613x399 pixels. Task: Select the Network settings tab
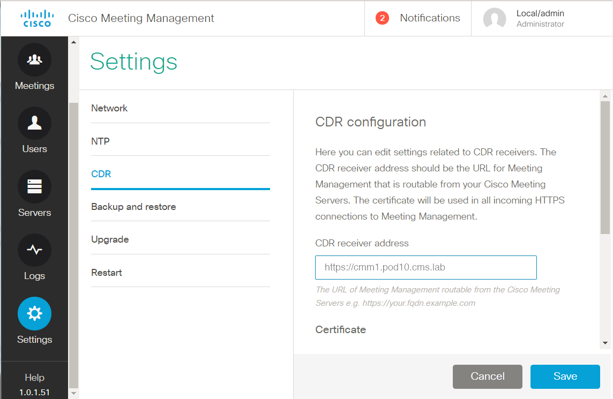click(x=180, y=108)
